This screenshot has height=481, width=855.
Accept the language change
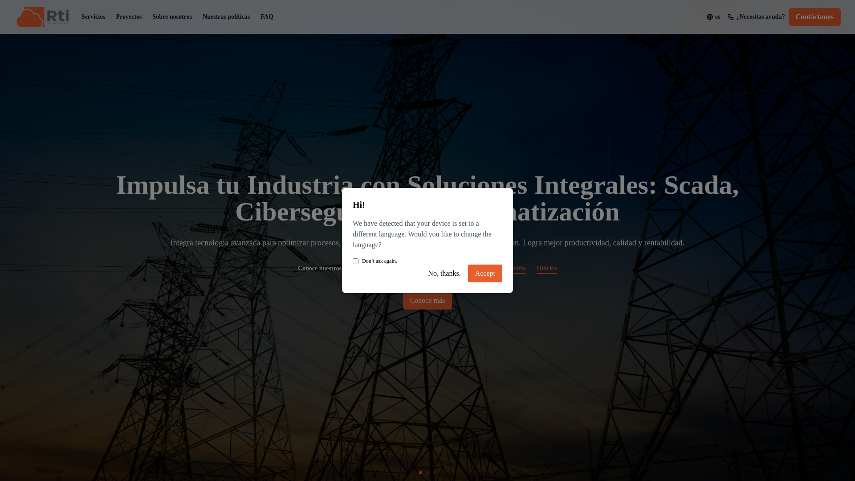point(485,273)
